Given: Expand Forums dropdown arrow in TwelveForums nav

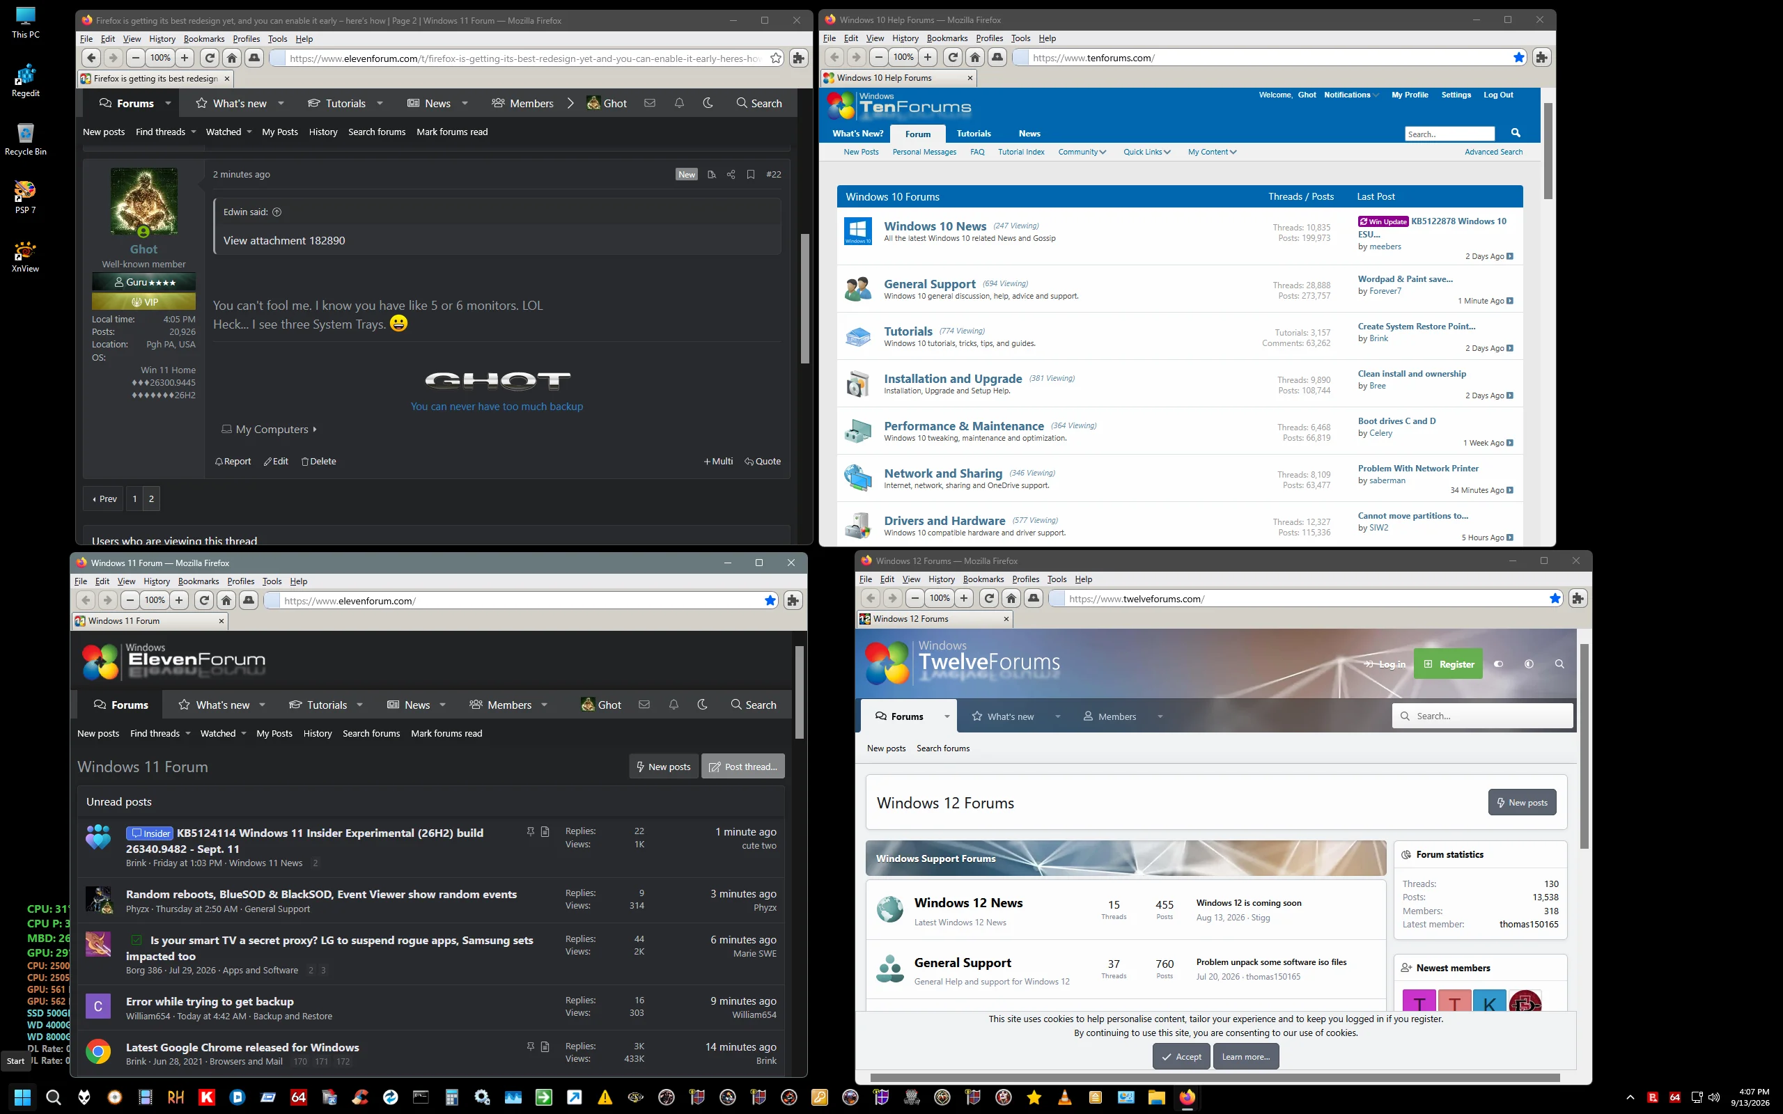Looking at the screenshot, I should pyautogui.click(x=947, y=716).
